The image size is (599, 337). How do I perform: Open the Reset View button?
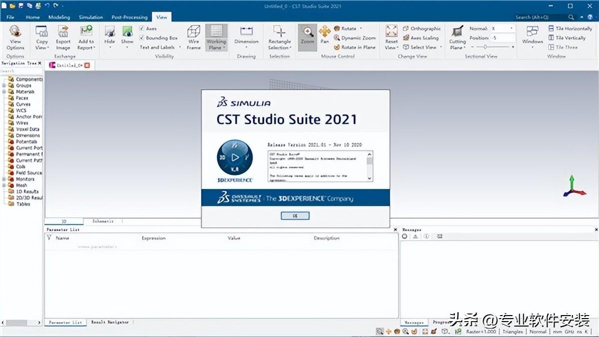tap(392, 37)
